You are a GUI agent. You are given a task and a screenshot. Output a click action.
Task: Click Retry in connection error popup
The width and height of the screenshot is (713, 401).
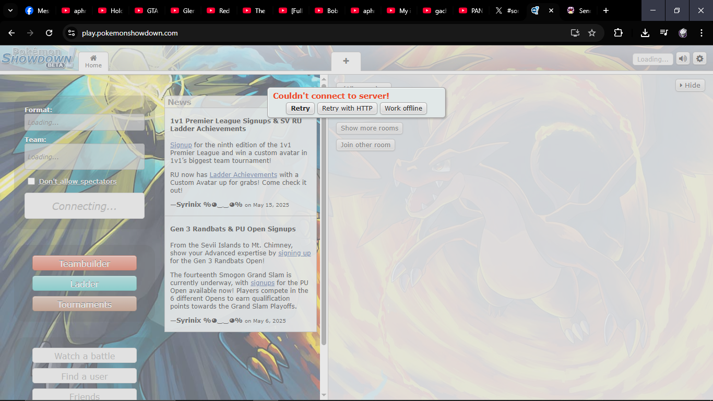click(300, 108)
